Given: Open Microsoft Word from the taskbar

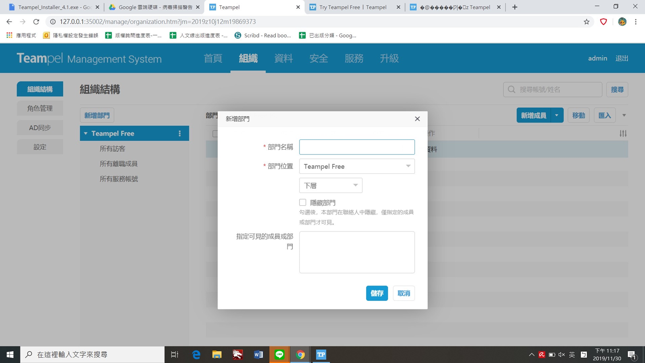Looking at the screenshot, I should 258,355.
